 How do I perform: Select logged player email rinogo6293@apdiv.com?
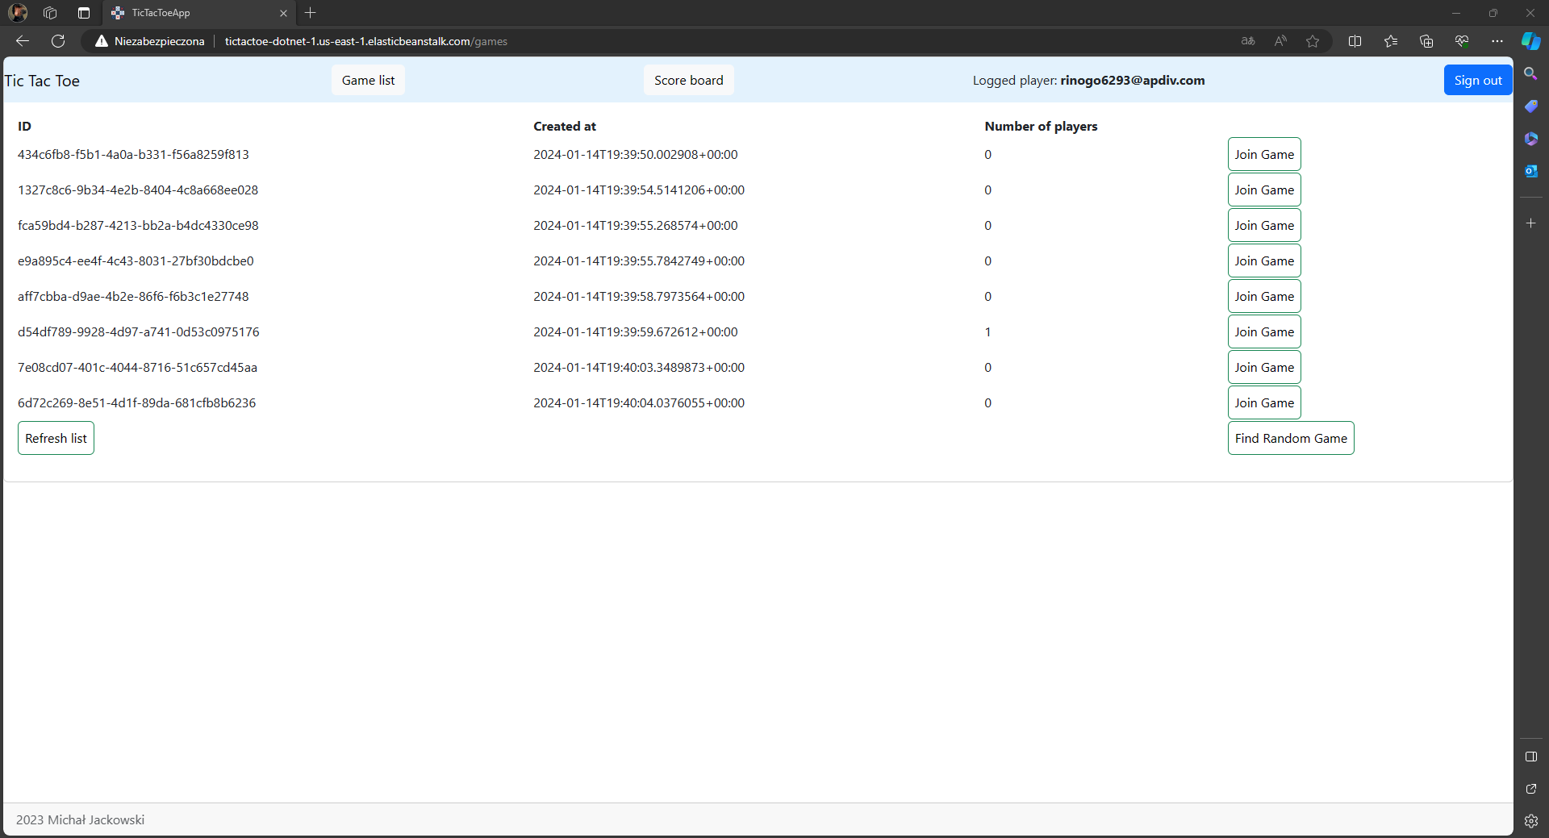[1133, 80]
